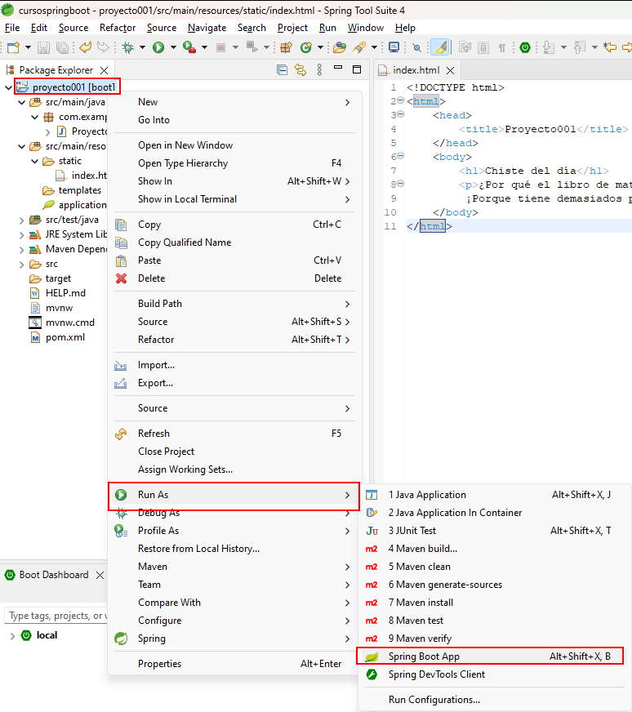Open the Help menu
Viewport: 632px width, 712px height.
pos(405,28)
